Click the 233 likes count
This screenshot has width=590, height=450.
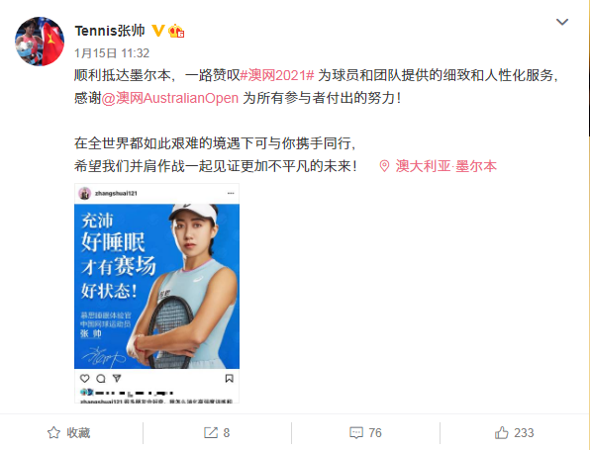pyautogui.click(x=524, y=433)
